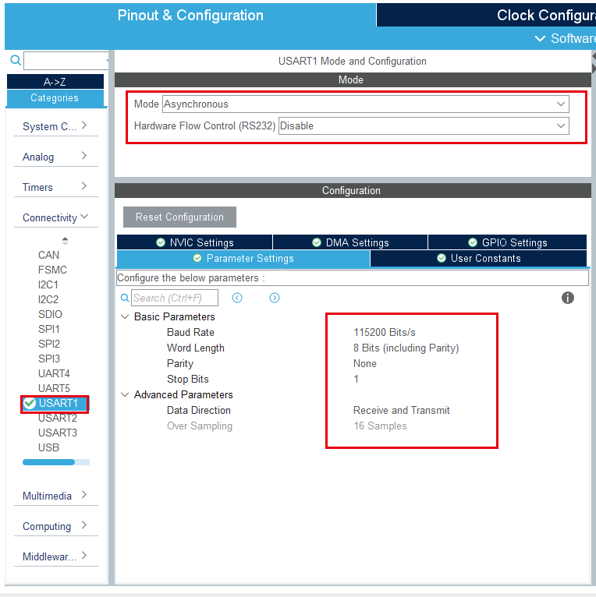Select SPI3 peripheral

click(49, 359)
